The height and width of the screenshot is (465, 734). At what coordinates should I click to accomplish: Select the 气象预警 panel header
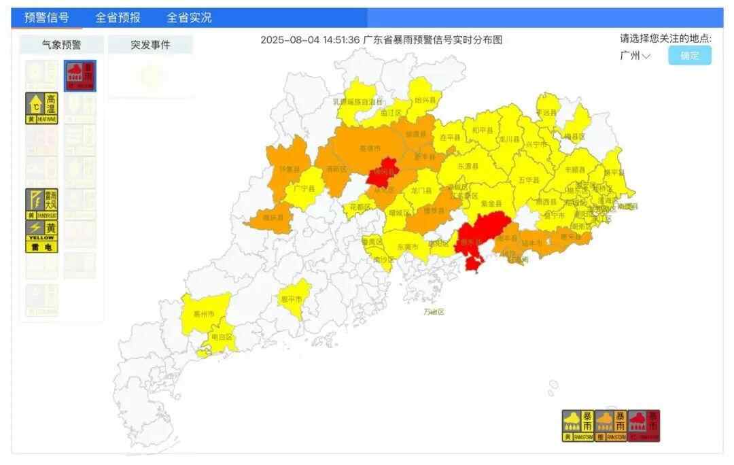click(61, 45)
